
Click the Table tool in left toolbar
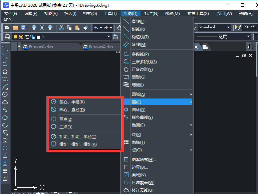click(x=5, y=171)
